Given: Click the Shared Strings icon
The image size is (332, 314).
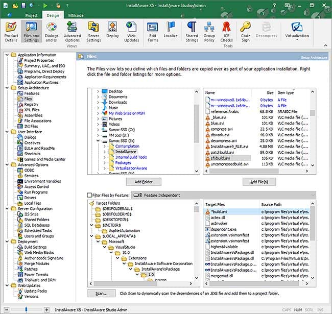Looking at the screenshot, I should click(192, 31).
